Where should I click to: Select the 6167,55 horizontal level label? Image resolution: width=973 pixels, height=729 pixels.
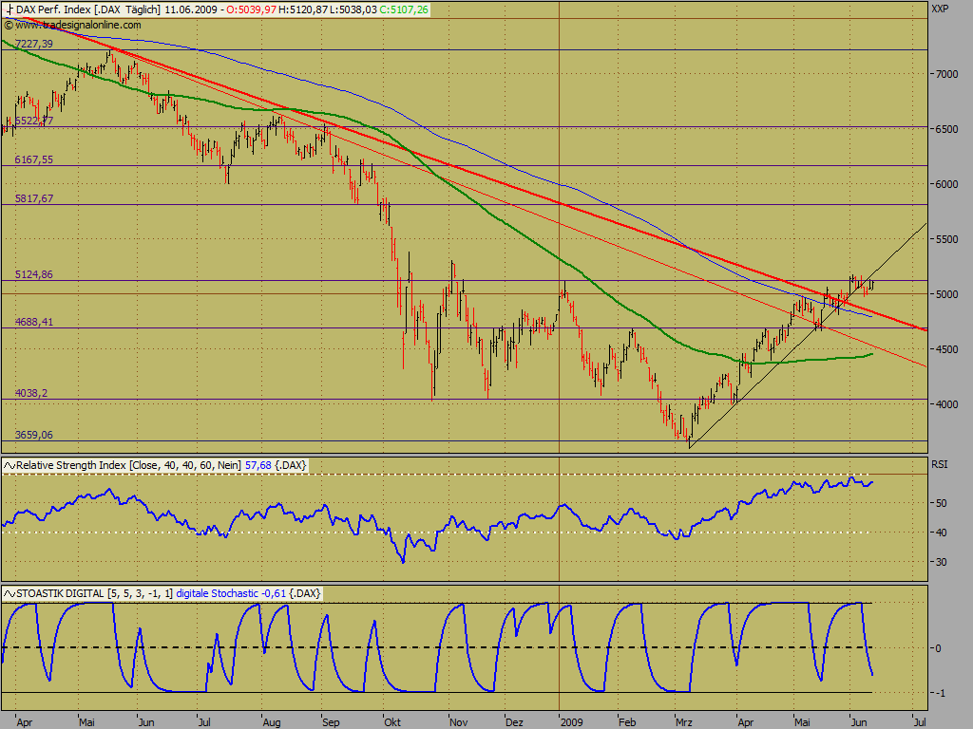34,159
